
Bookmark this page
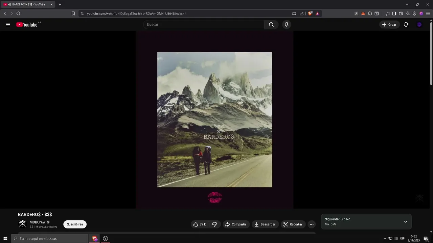tap(73, 13)
